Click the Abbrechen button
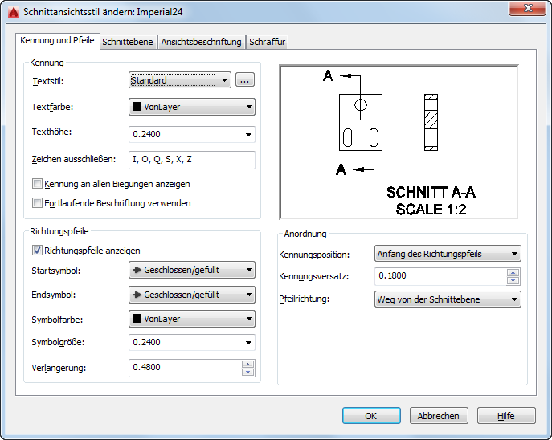 [x=439, y=416]
